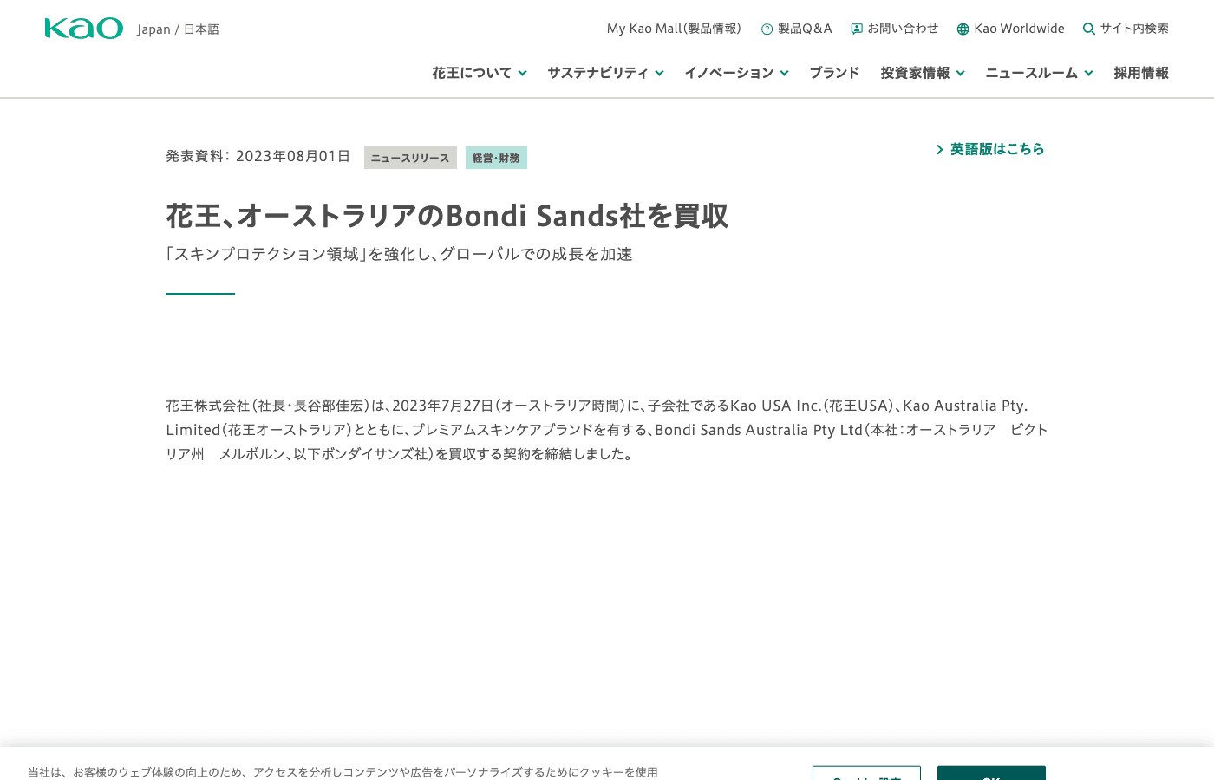Click the 投資家情報 menu label

click(915, 73)
